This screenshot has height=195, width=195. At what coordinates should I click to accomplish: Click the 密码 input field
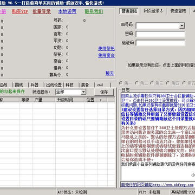160,34
